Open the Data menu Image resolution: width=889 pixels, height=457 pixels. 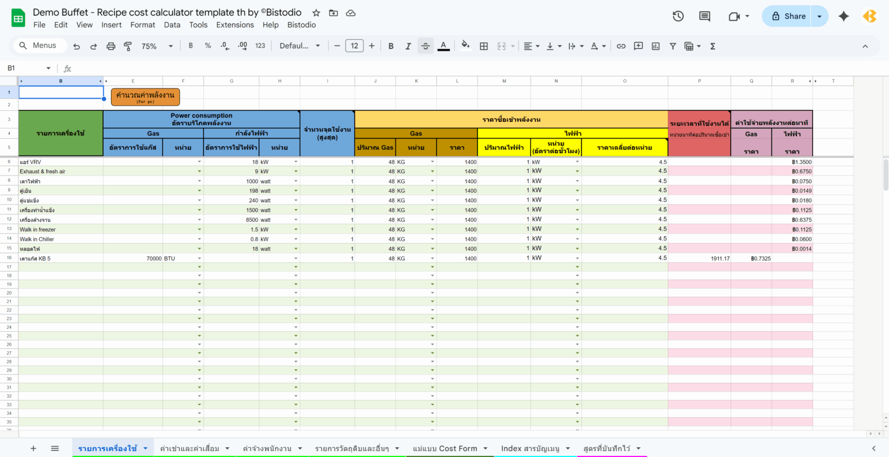172,25
